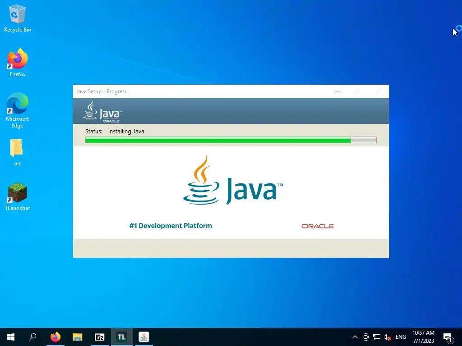Image resolution: width=462 pixels, height=346 pixels.
Task: Open the Windows Start menu
Action: (x=11, y=337)
